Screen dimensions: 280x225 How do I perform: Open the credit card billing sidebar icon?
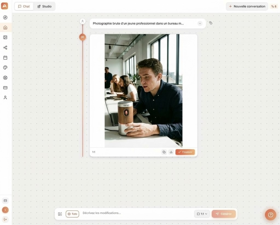tap(5, 88)
